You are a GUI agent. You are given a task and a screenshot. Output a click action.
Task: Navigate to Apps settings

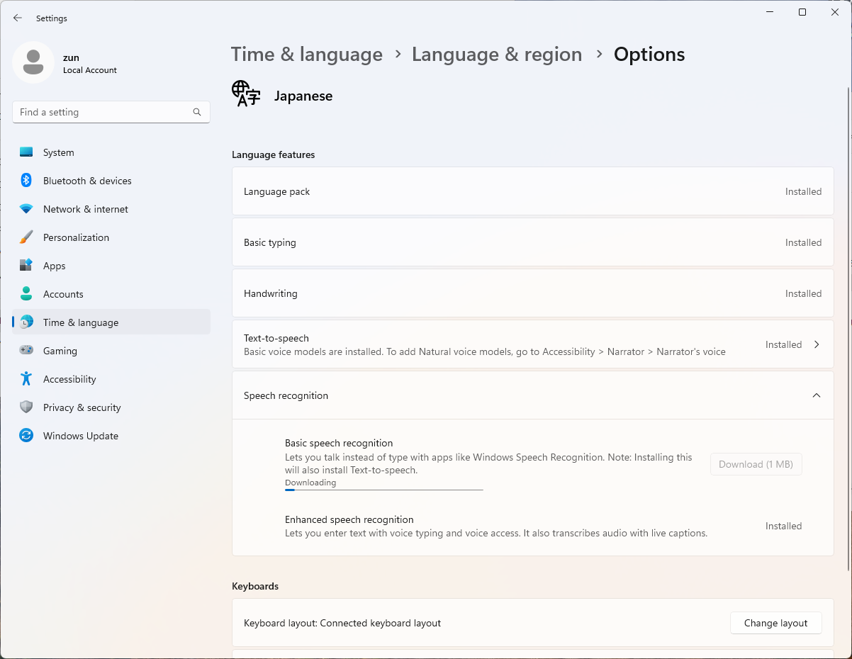111,266
